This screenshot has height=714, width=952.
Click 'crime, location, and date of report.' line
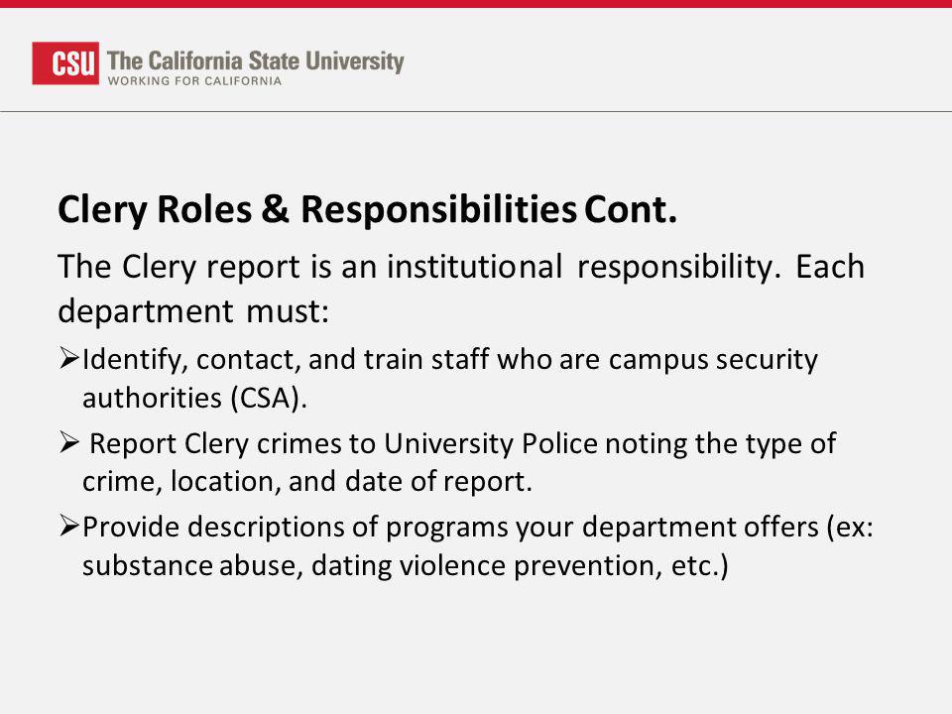tap(307, 482)
